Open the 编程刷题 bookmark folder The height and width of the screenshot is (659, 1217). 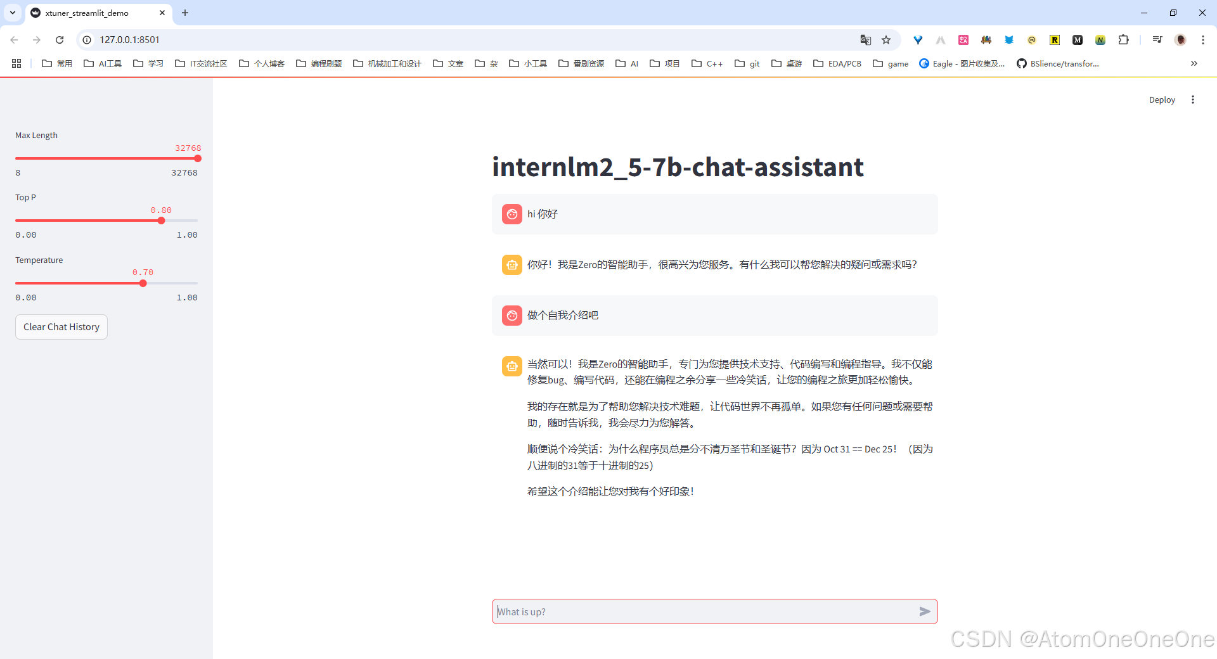[319, 63]
